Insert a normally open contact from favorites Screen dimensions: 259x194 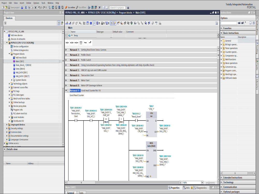tap(67, 43)
